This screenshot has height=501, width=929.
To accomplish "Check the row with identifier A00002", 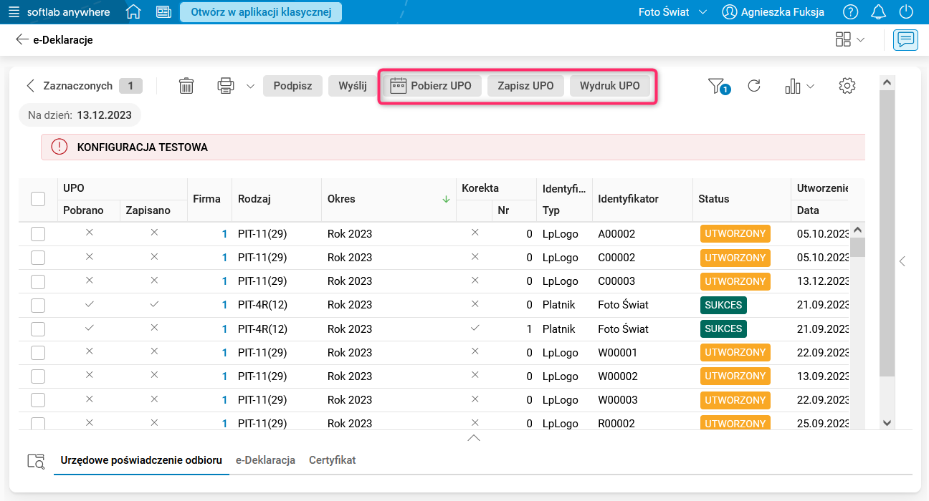I will (38, 234).
